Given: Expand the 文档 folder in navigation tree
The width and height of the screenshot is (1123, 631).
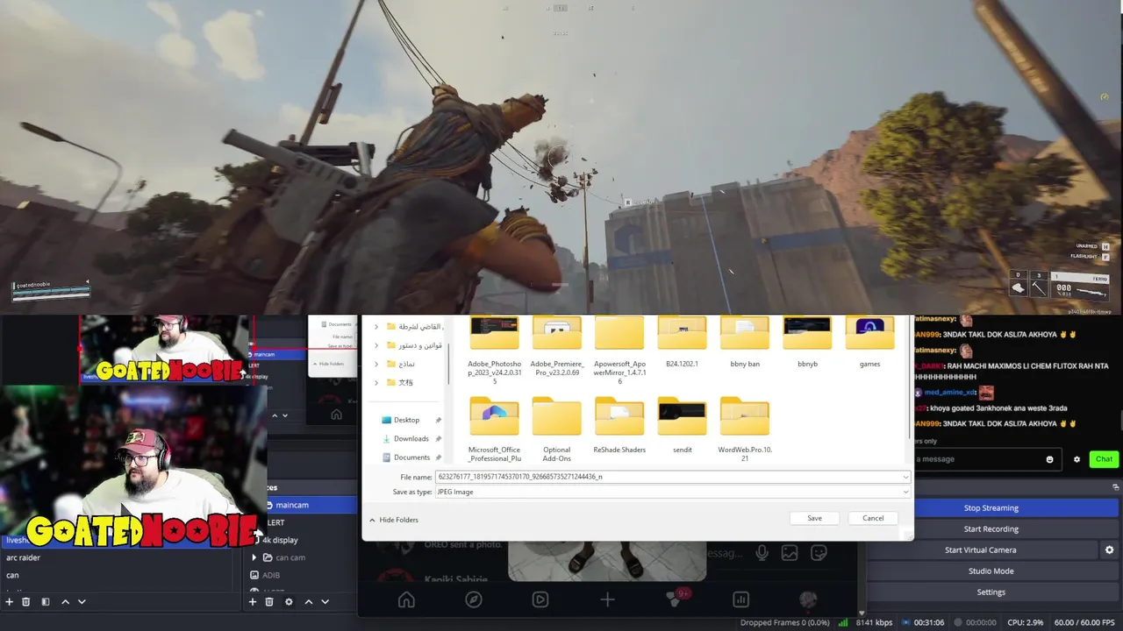Looking at the screenshot, I should [376, 382].
